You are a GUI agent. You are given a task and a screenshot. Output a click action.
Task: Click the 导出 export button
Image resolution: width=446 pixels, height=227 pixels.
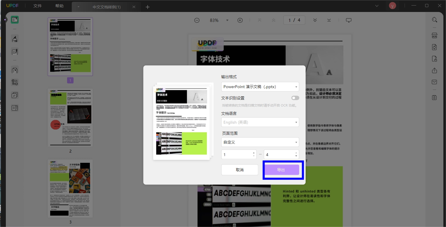click(281, 170)
